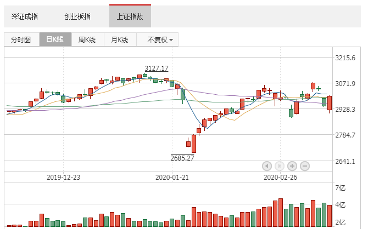Pan chart left with back arrow

tap(267, 166)
